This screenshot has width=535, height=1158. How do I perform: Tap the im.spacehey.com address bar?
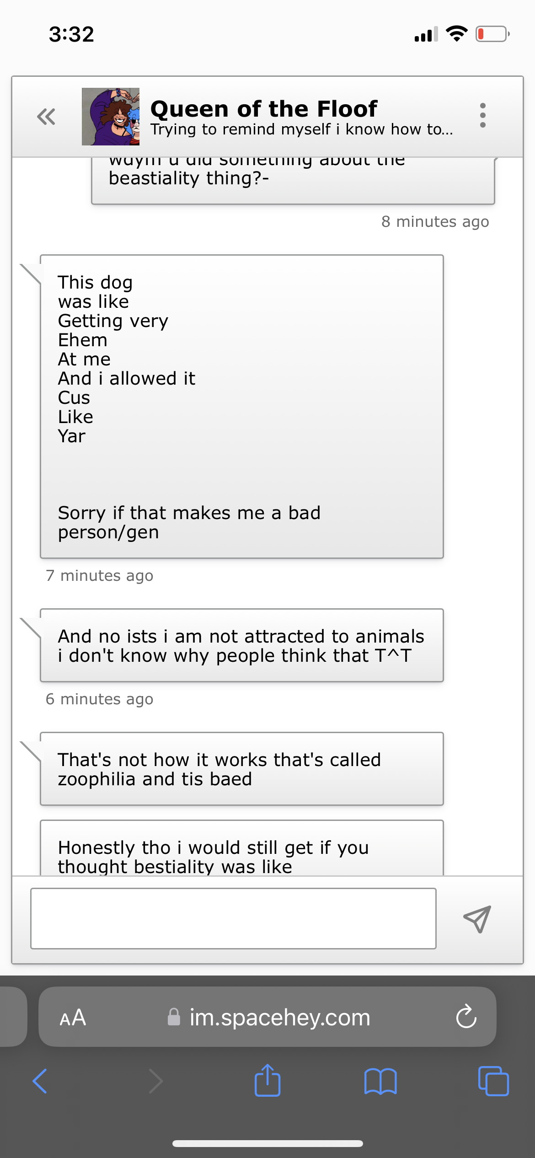(x=279, y=1018)
